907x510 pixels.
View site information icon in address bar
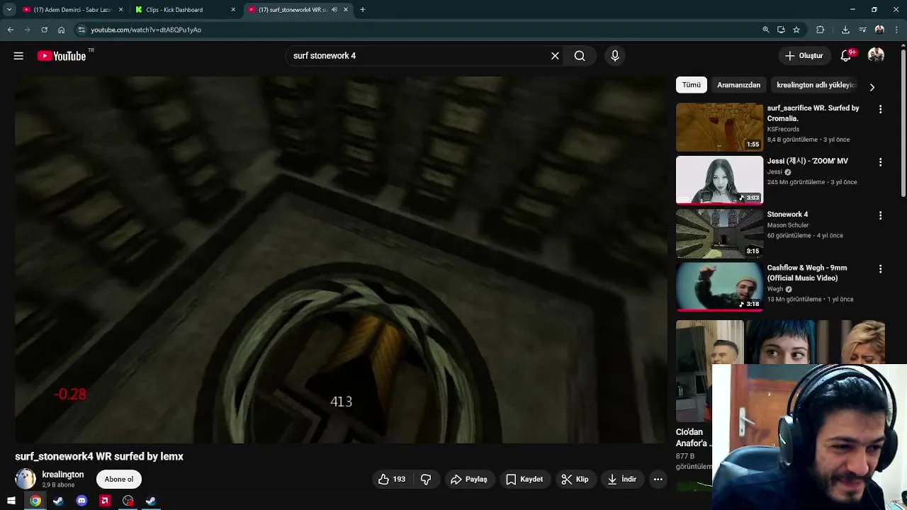(x=81, y=30)
